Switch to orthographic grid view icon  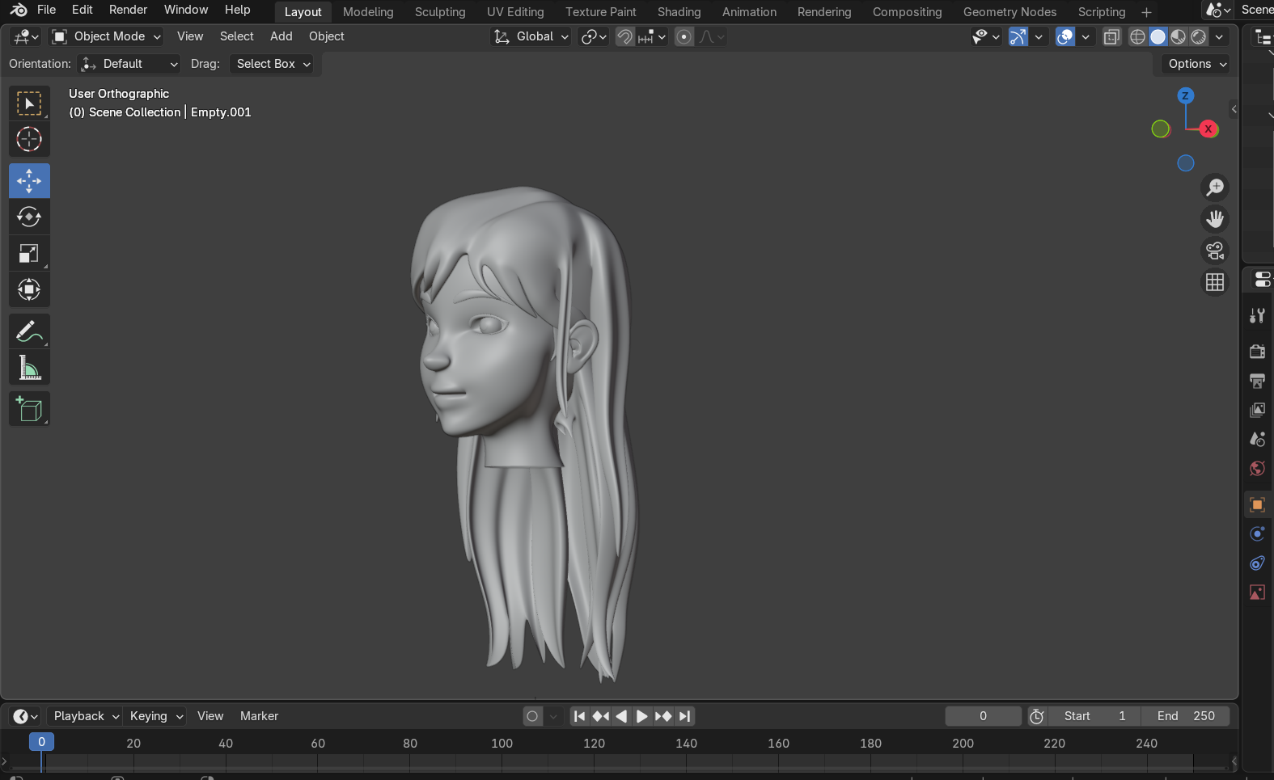(x=1214, y=282)
